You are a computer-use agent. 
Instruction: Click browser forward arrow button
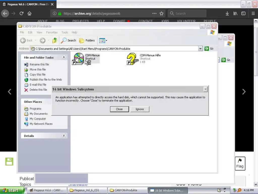tap(13, 13)
